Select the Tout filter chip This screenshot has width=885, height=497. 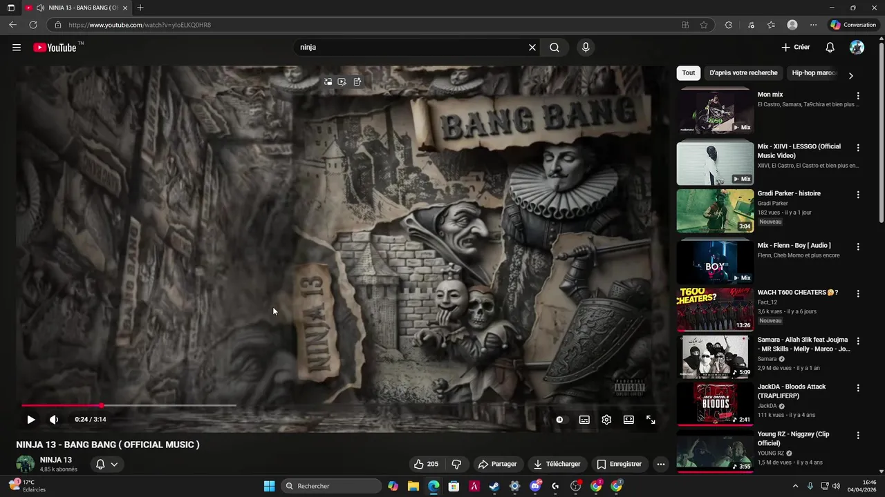689,73
